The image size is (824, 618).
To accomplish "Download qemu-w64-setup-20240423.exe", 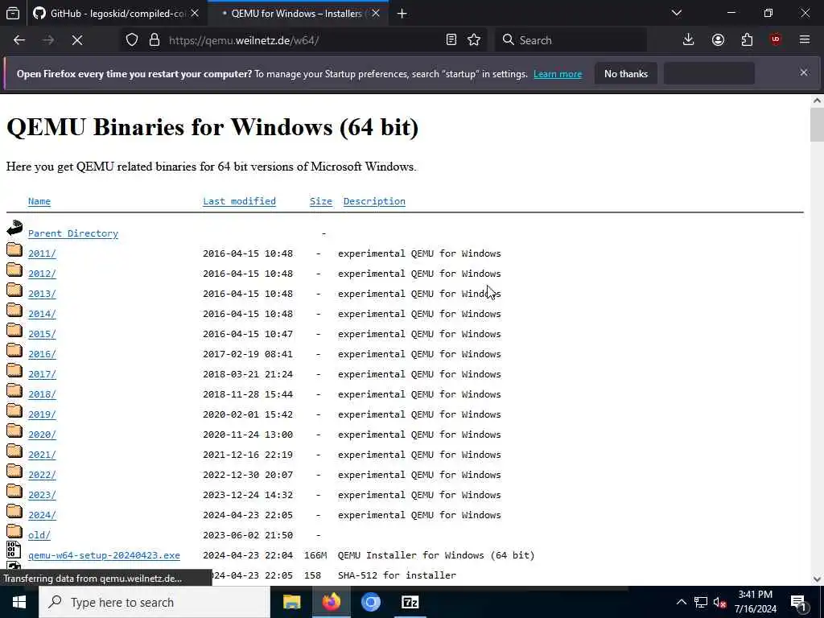I will (104, 555).
